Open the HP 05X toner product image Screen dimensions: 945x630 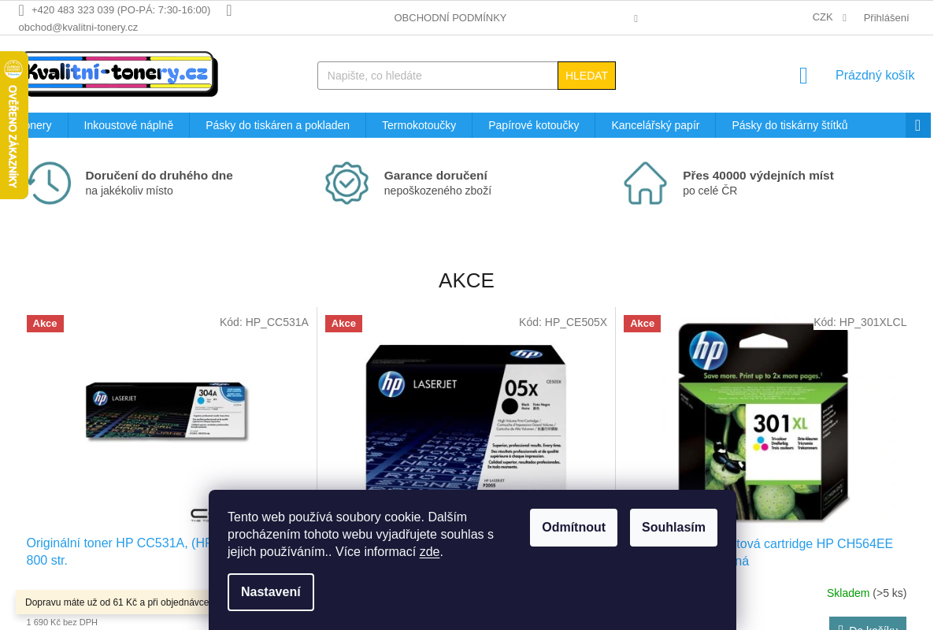tap(466, 417)
